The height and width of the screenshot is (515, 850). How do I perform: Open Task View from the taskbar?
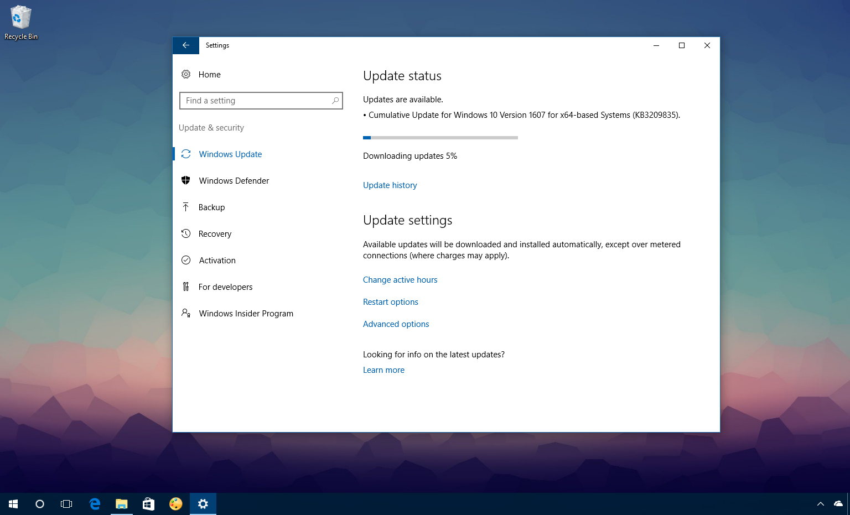point(66,504)
